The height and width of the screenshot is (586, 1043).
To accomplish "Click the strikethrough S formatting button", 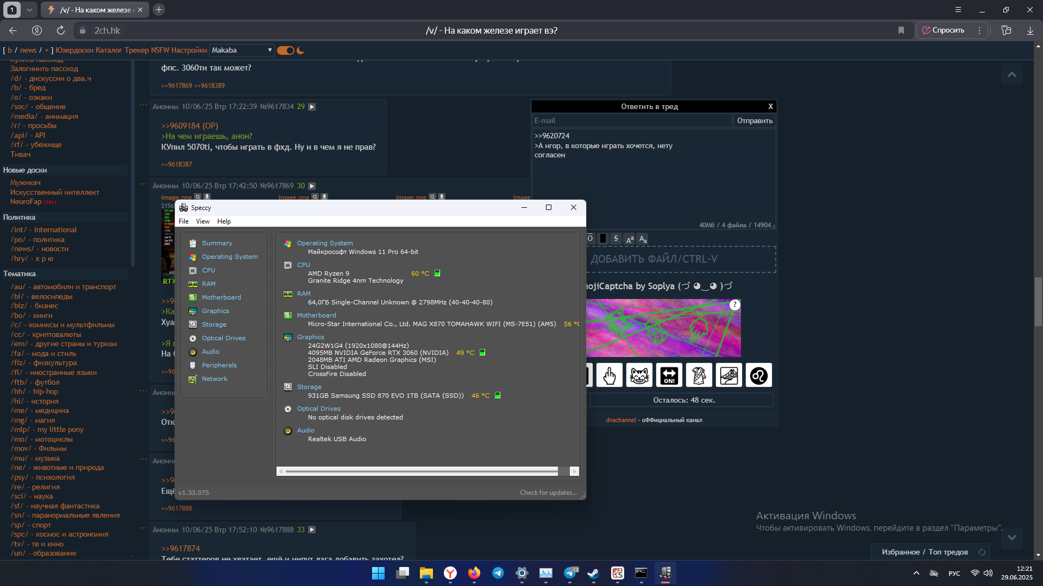I will click(x=616, y=239).
